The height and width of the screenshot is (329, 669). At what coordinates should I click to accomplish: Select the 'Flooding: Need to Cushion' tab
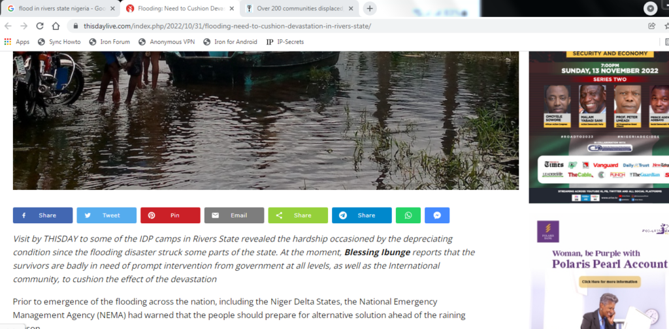[180, 8]
